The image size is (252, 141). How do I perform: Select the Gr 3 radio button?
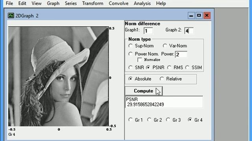click(x=168, y=120)
